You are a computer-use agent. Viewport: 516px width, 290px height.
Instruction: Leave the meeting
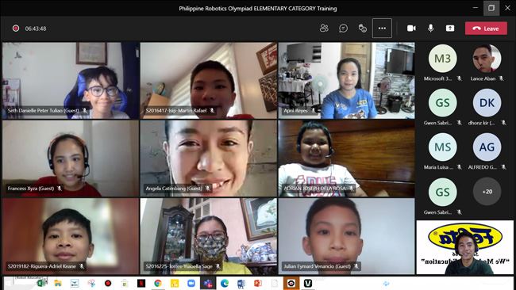[486, 29]
